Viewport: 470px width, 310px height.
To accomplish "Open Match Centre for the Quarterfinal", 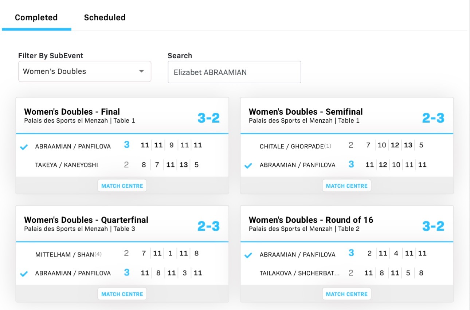I will (x=122, y=294).
